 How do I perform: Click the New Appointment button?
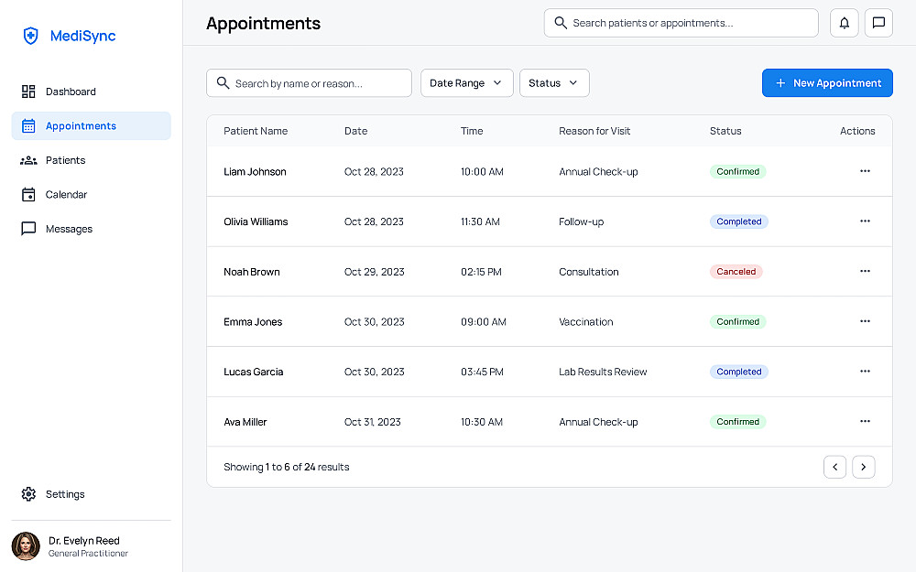[x=827, y=83]
